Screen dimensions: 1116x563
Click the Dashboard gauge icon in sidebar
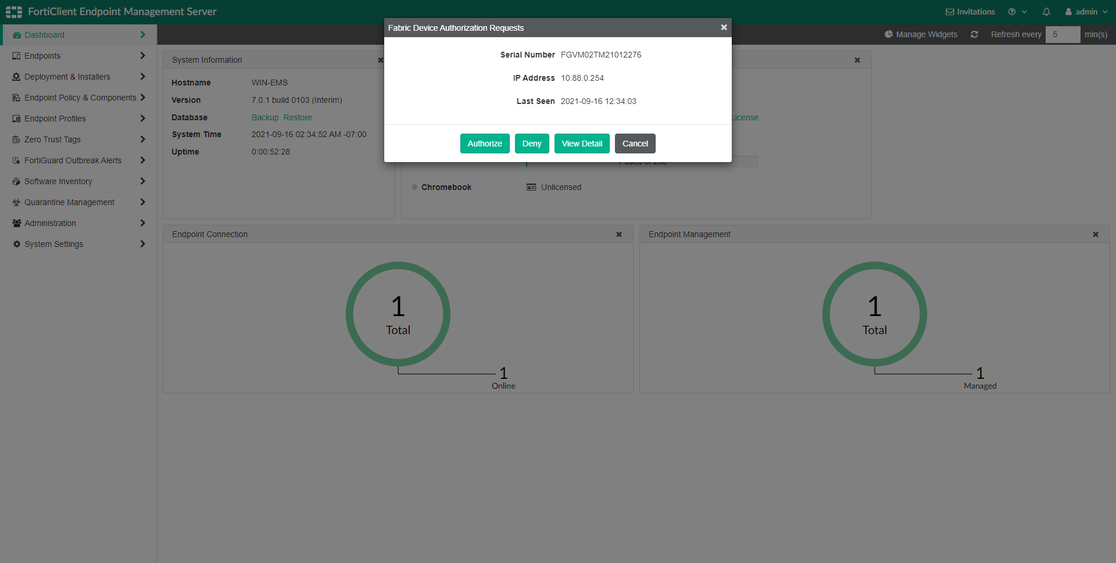[16, 35]
